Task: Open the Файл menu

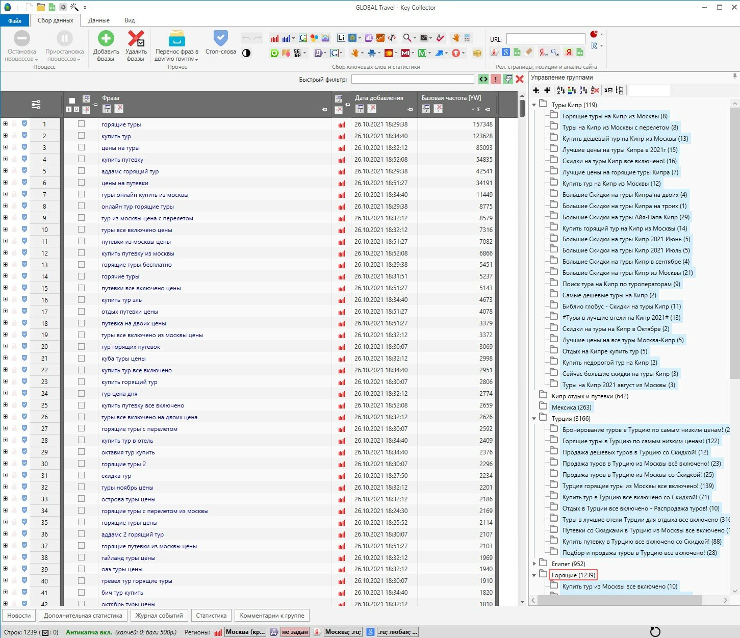Action: coord(15,20)
